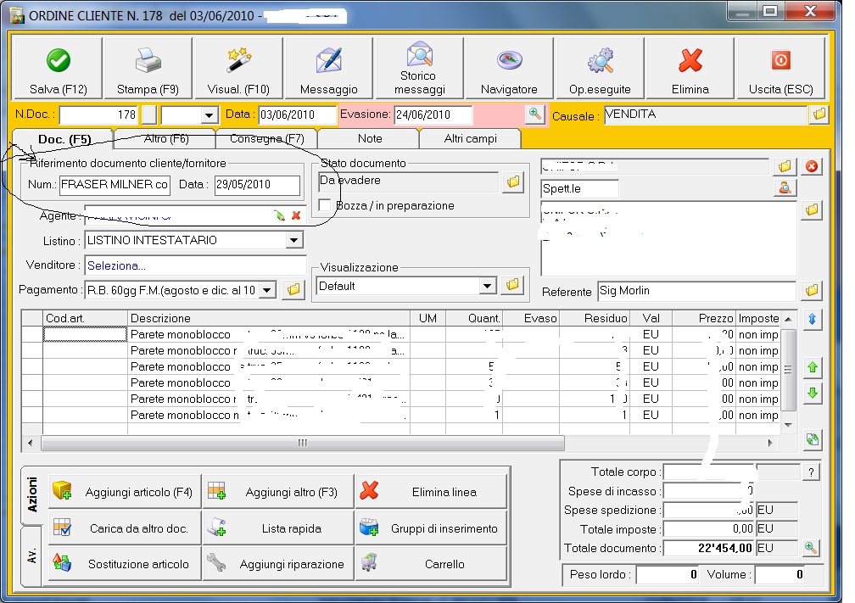The height and width of the screenshot is (603, 855).
Task: Open Stampa (F9) printer button
Action: (148, 68)
